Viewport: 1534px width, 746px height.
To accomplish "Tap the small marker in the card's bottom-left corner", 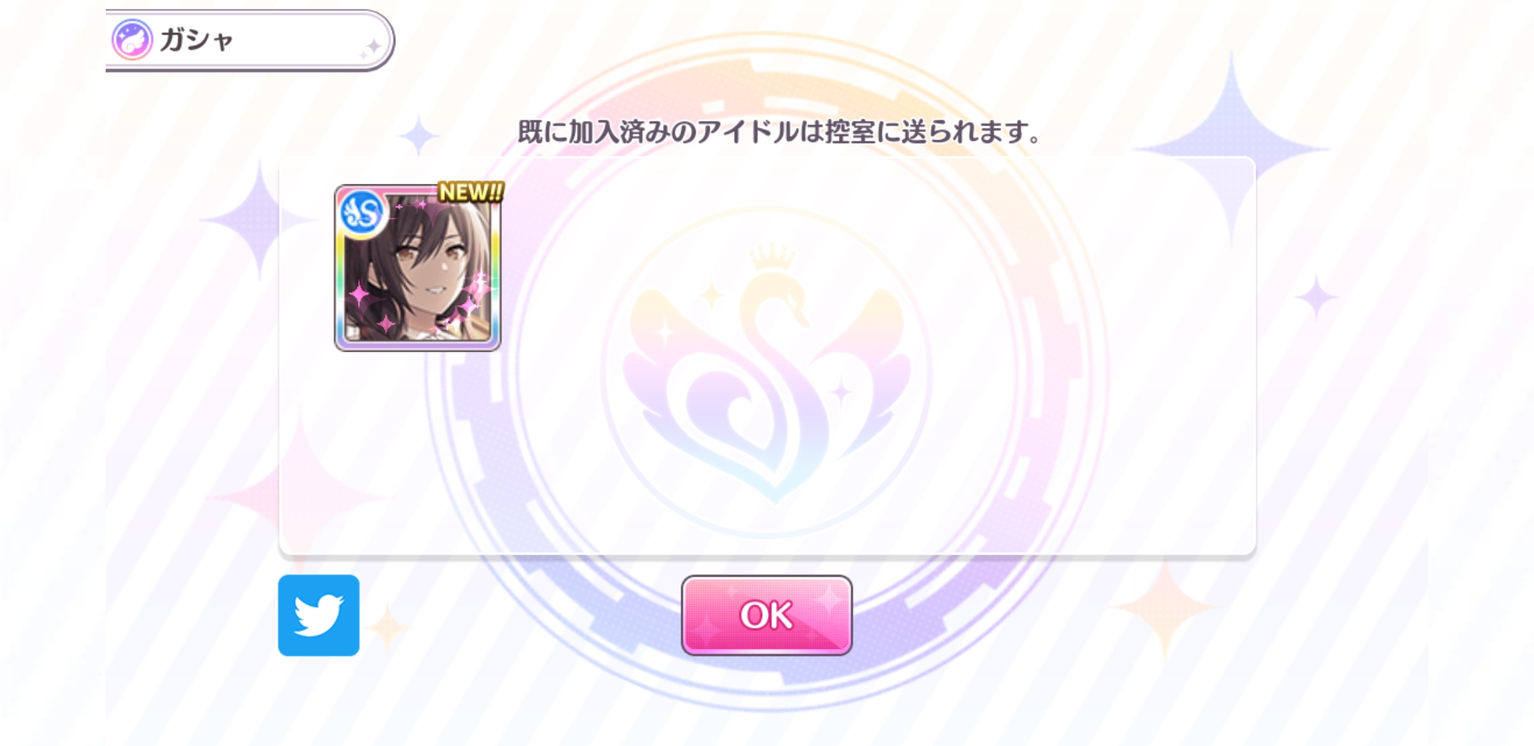I will pos(352,332).
